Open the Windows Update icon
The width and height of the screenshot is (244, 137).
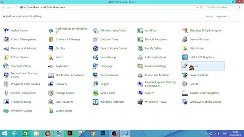point(6,111)
